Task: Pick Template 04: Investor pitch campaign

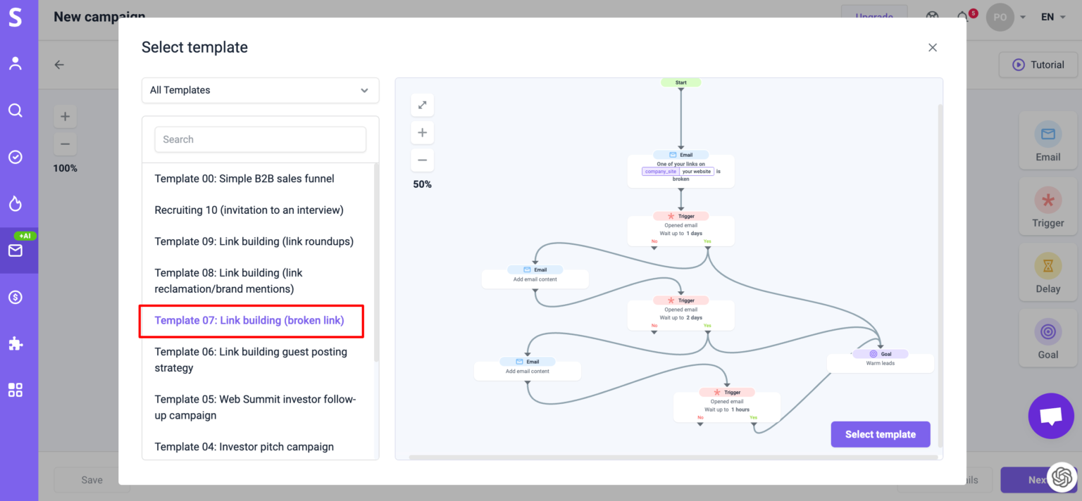Action: 244,447
